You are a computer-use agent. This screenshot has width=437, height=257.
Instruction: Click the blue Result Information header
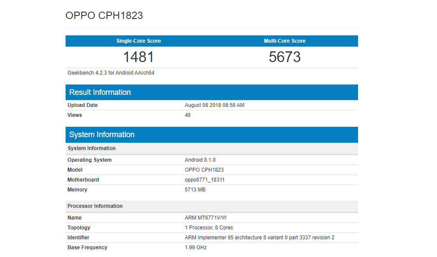point(100,92)
